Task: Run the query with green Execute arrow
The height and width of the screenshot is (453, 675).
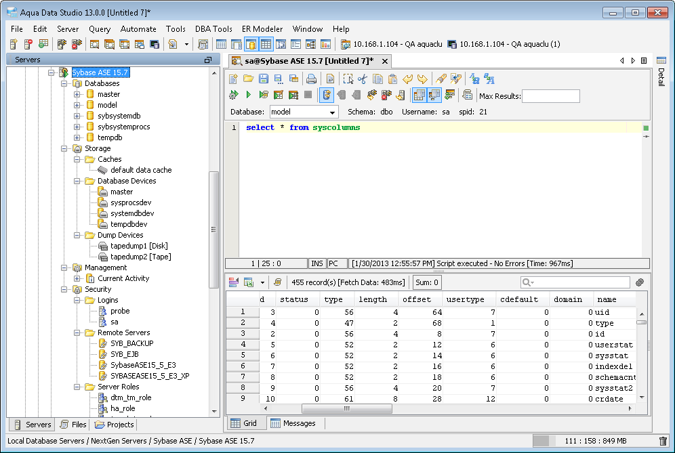Action: [x=249, y=95]
